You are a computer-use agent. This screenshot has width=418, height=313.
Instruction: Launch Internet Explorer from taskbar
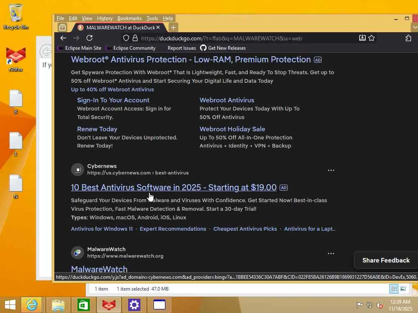[x=31, y=305]
